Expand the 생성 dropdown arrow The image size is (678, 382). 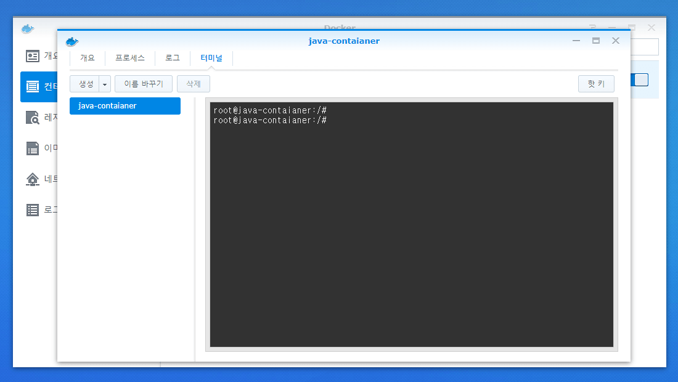(105, 84)
